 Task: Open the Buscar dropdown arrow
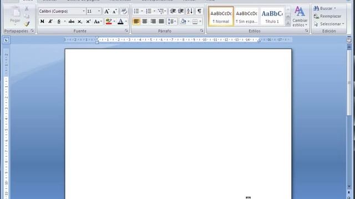(335, 9)
